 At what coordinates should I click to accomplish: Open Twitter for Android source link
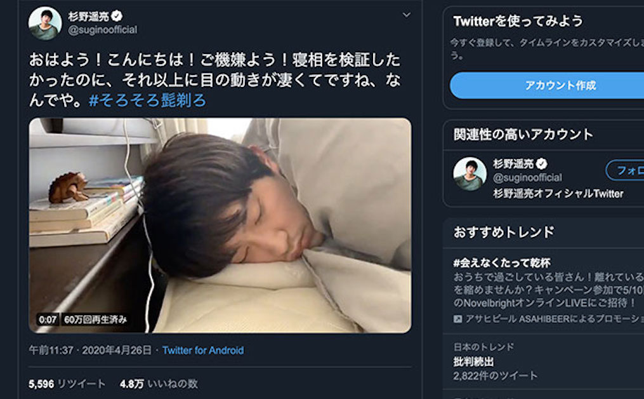click(202, 350)
